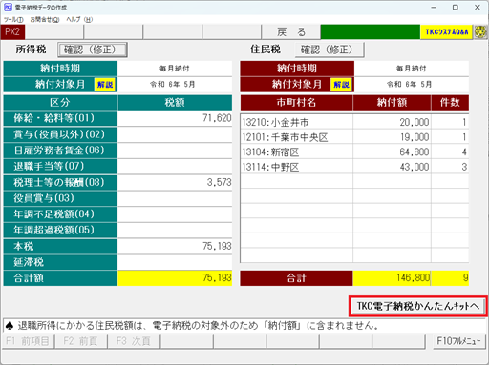489x365 pixels.
Task: Click the TKC mascot icon at the toolbar's right end
Action: (480, 32)
